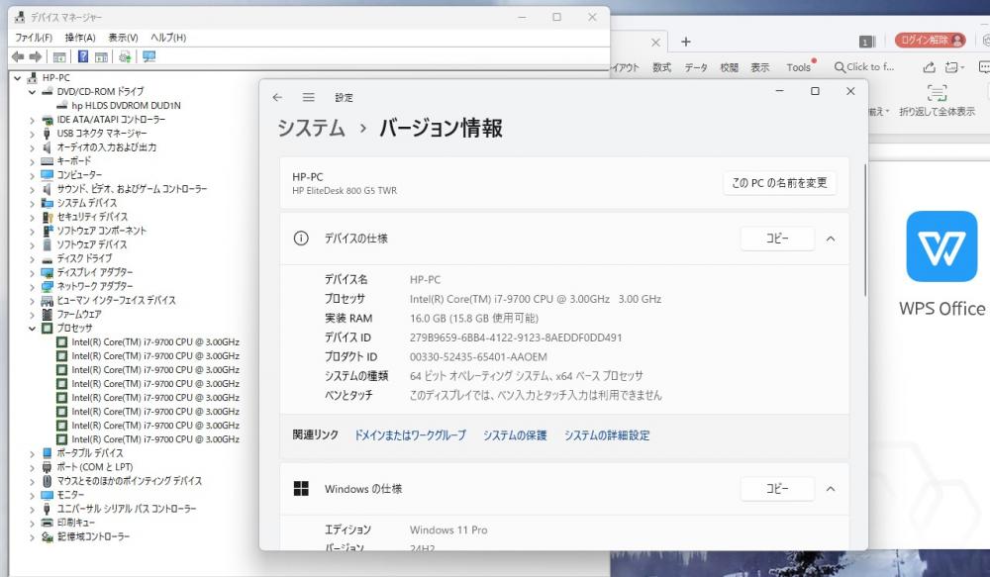Viewport: 990px width, 577px height.
Task: Open ドメインまたはワークグループ link
Action: (410, 434)
